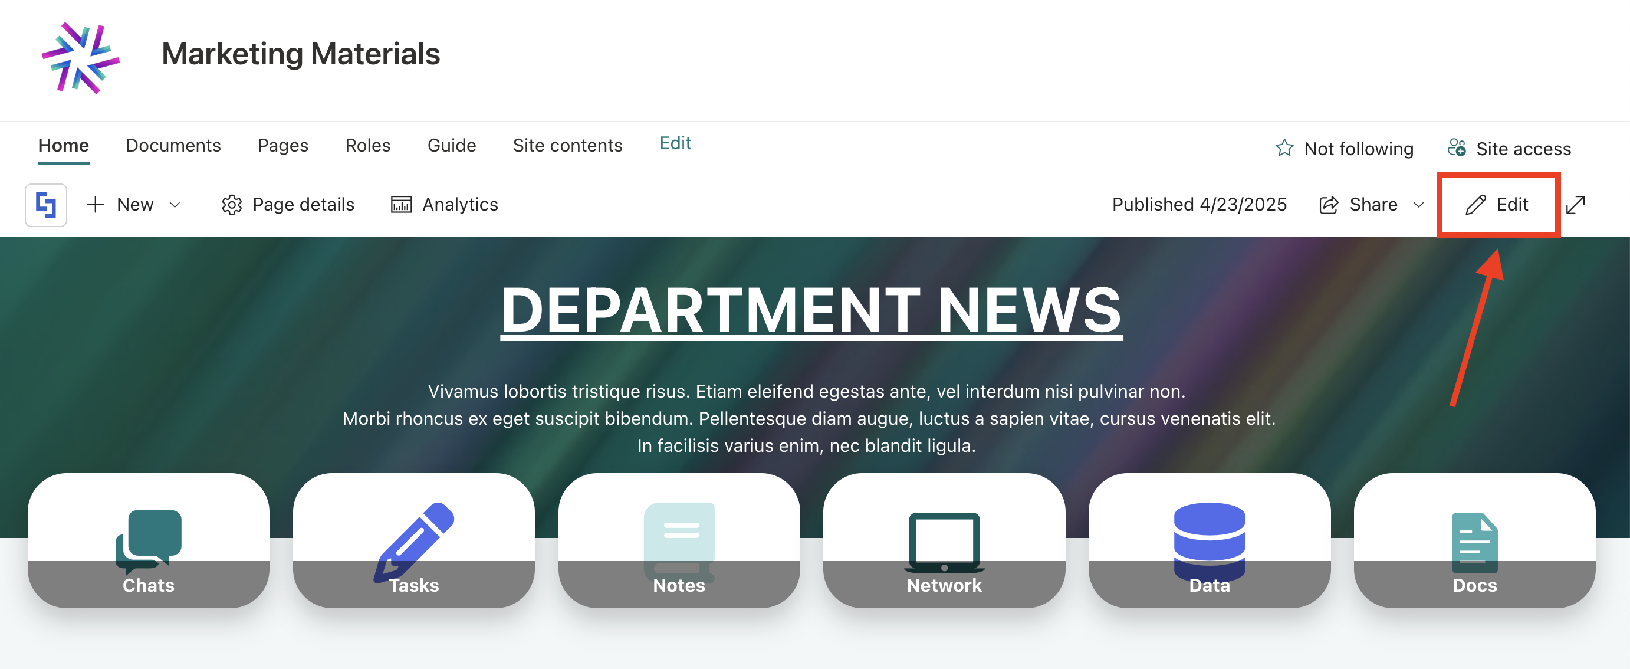Open the Docs file tile
This screenshot has width=1630, height=669.
tap(1474, 540)
